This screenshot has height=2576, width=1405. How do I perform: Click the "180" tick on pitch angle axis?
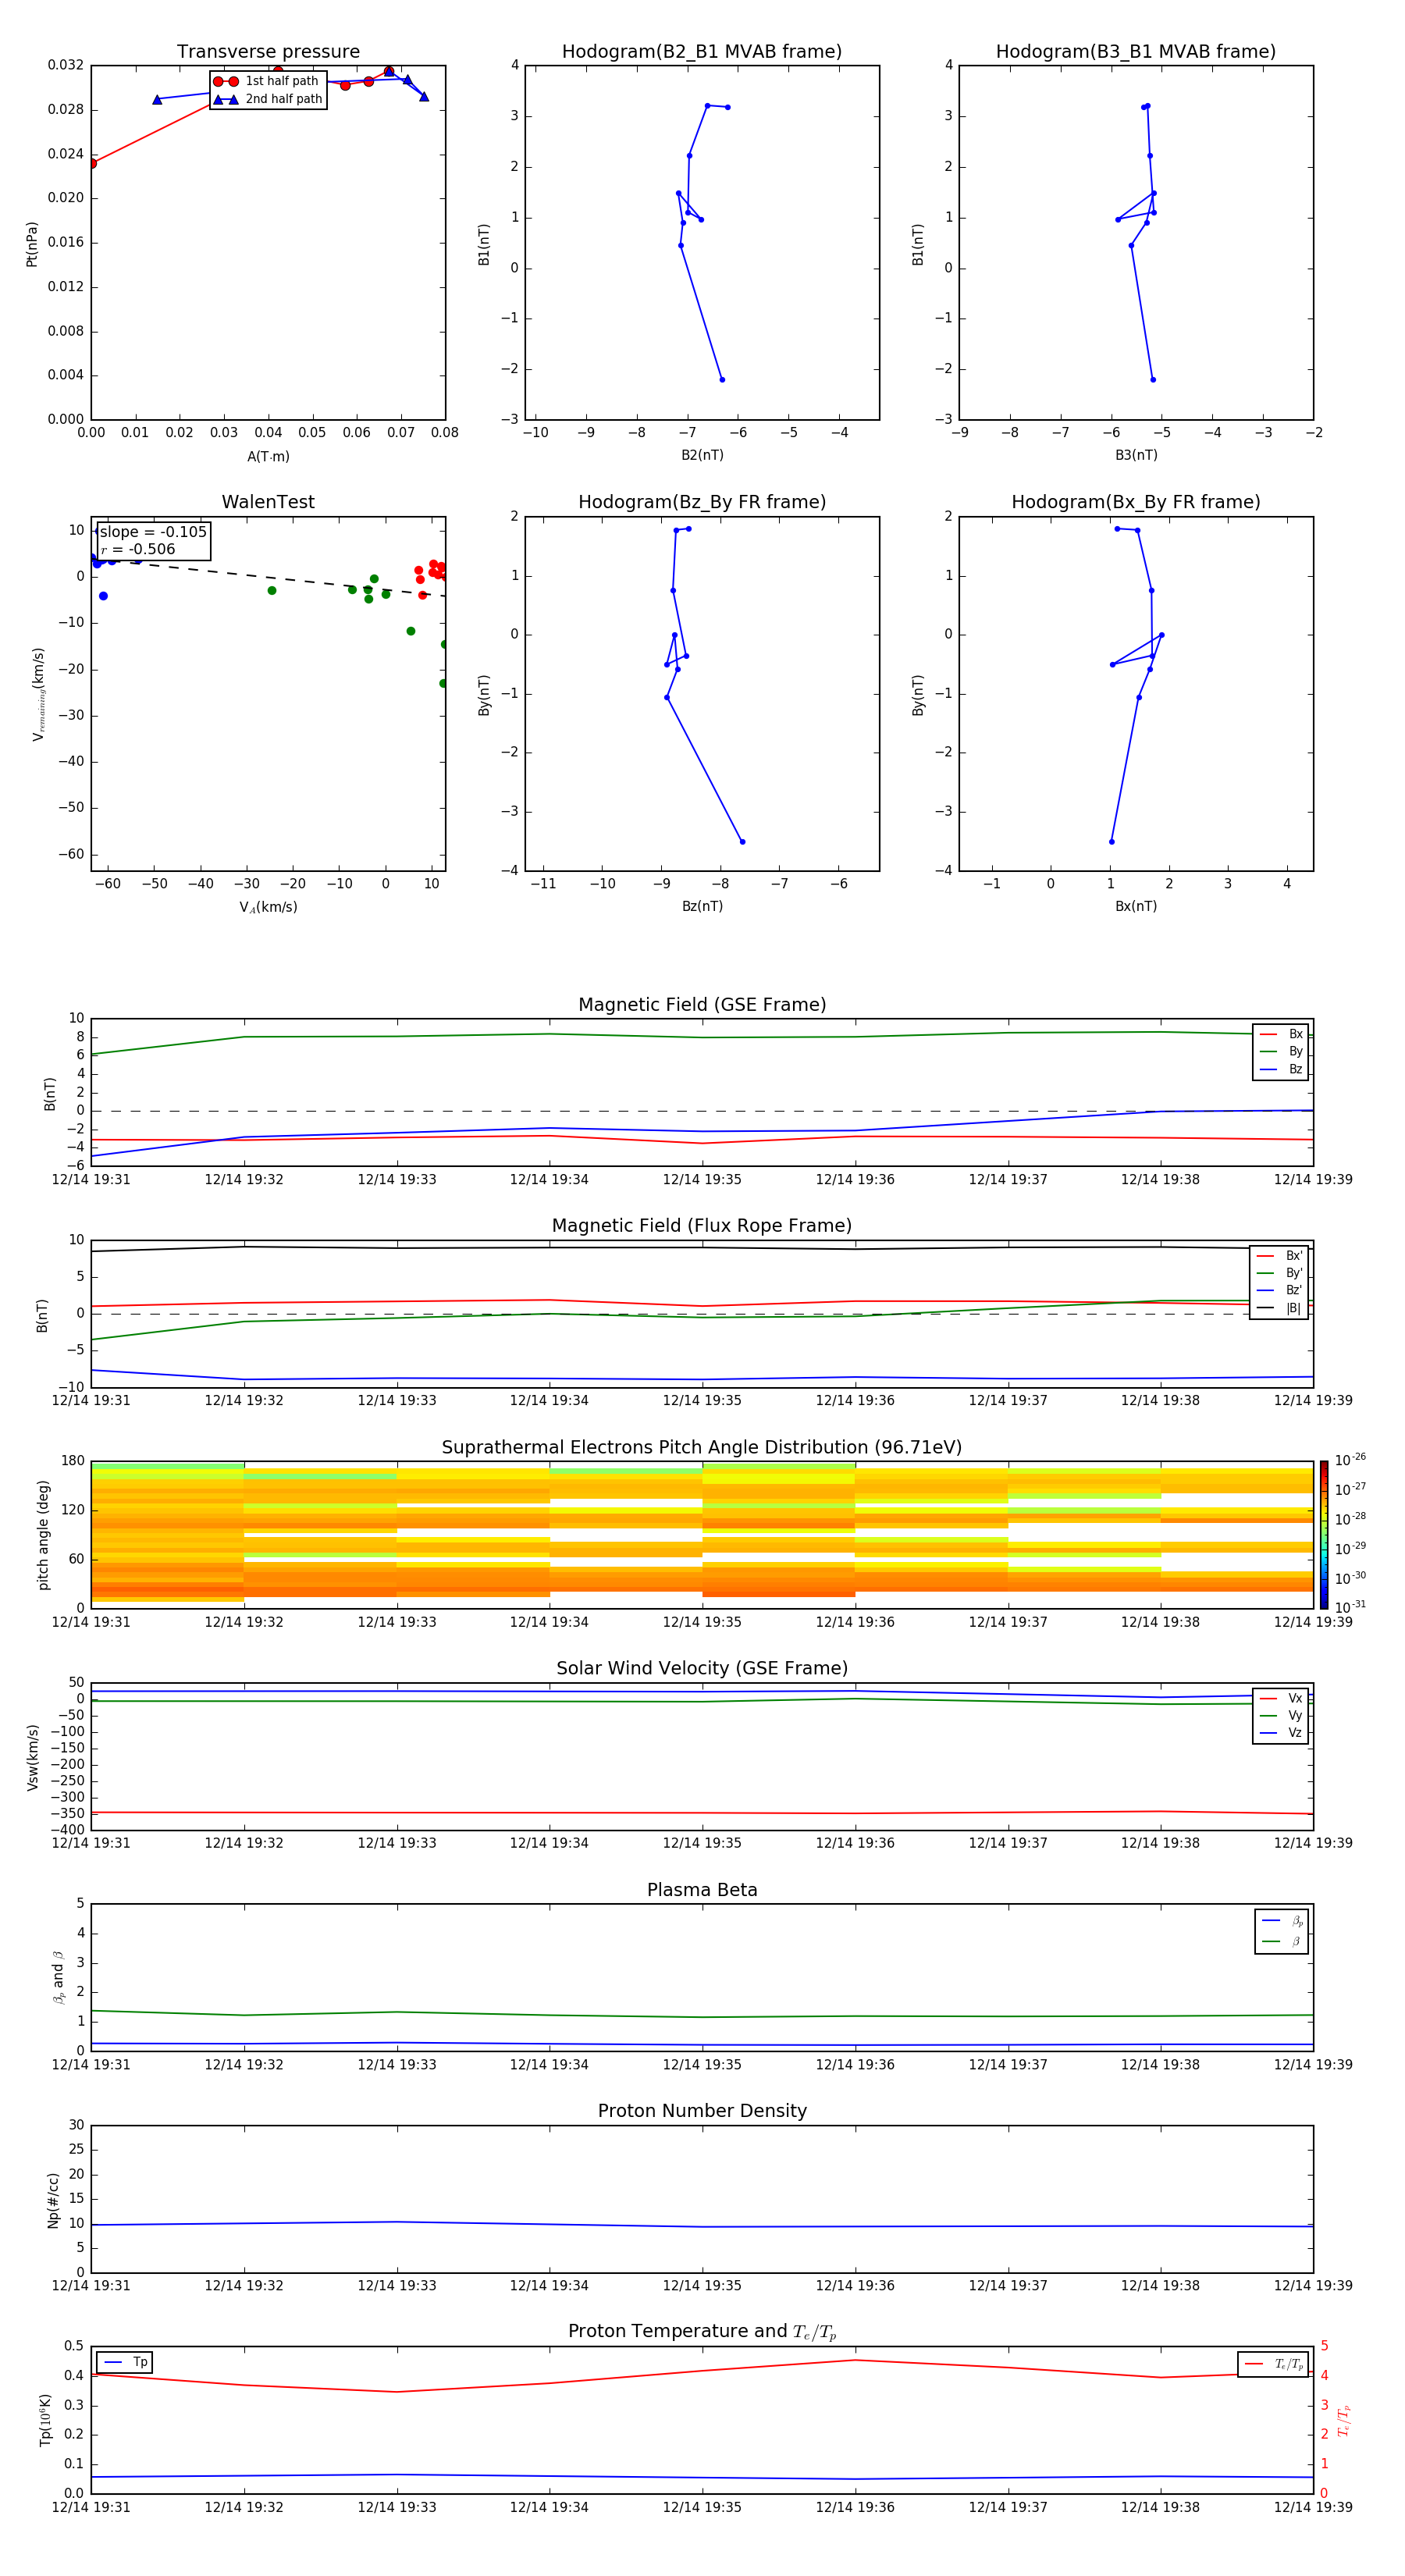pyautogui.click(x=73, y=1461)
